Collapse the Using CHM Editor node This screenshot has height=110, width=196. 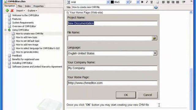[x=6, y=30]
